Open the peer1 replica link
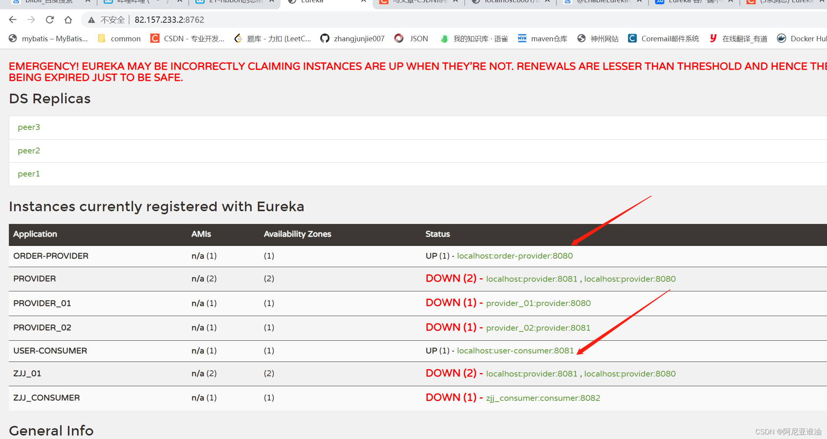Viewport: 827px width, 439px height. tap(29, 174)
